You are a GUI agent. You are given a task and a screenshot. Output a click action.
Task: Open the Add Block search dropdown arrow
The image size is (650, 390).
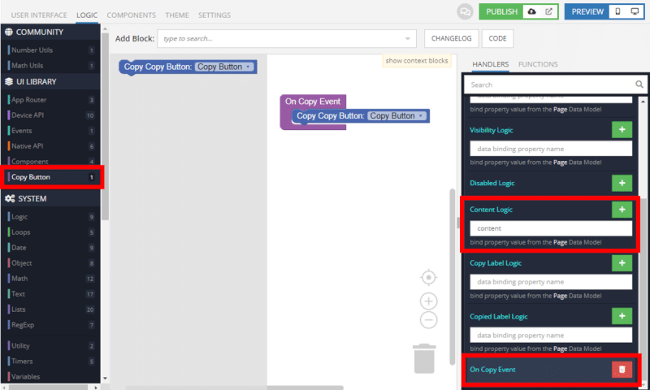coord(408,38)
